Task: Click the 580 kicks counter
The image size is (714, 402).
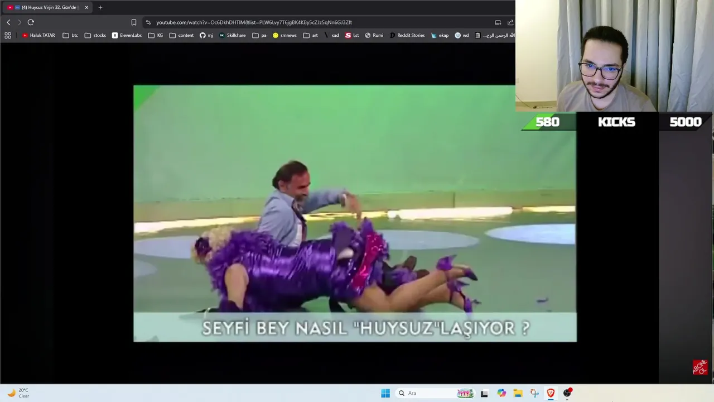Action: click(547, 122)
